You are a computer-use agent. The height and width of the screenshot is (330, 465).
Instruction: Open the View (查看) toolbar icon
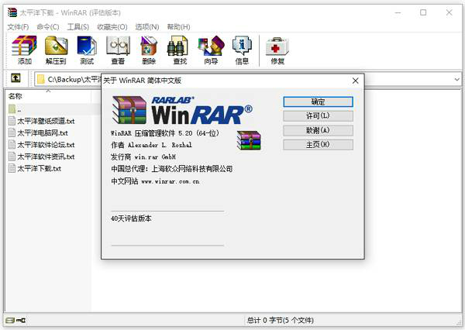click(x=118, y=50)
